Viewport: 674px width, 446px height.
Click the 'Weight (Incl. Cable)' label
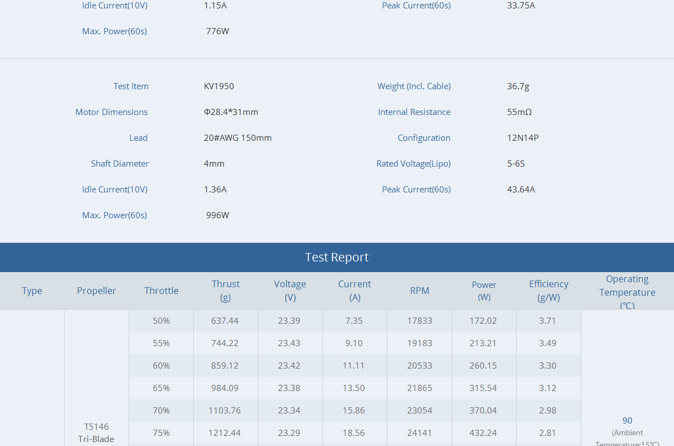coord(414,86)
